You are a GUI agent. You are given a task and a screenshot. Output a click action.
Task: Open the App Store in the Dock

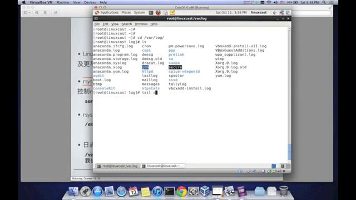pos(97,191)
